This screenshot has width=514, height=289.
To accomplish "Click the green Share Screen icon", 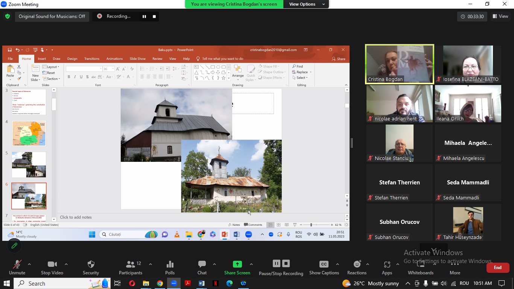I will (237, 264).
